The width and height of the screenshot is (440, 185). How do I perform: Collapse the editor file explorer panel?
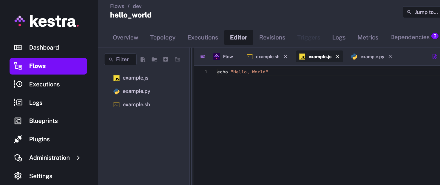tap(203, 56)
